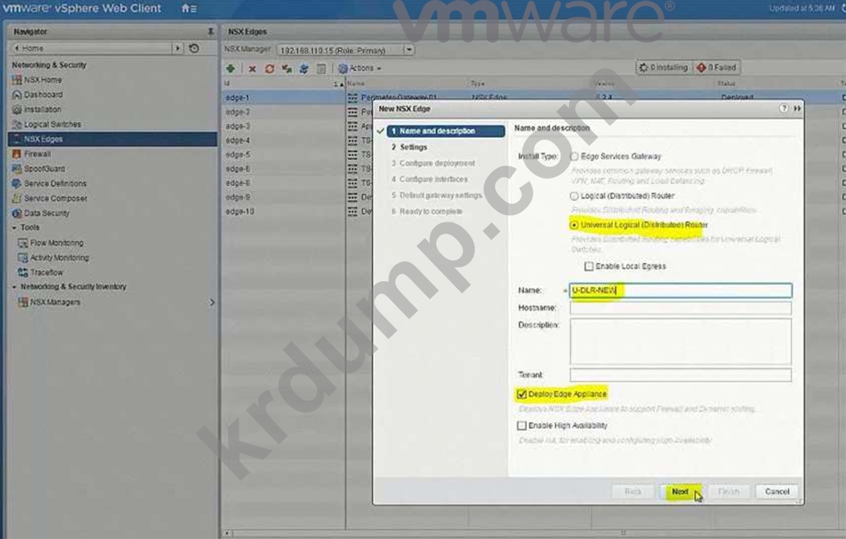Click the Finish button
Screen dimensions: 846x539
point(728,491)
